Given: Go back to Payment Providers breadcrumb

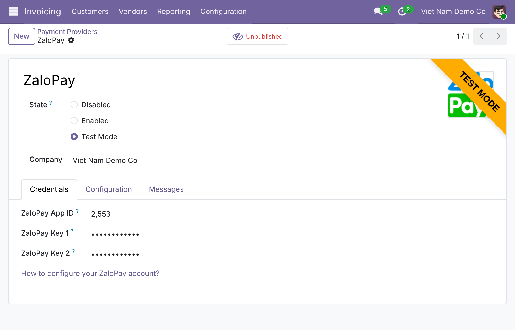Looking at the screenshot, I should pyautogui.click(x=67, y=32).
